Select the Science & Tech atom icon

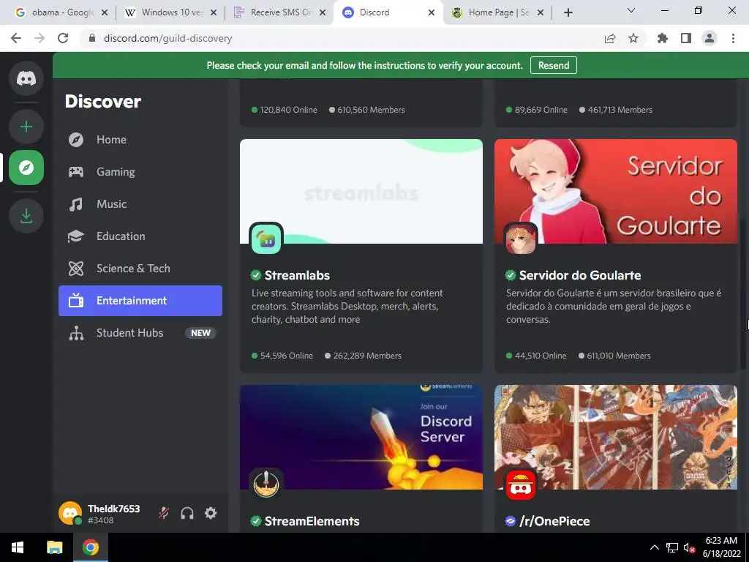point(76,268)
